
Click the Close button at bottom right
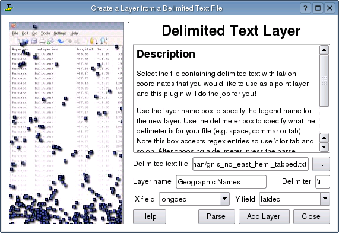(x=312, y=216)
